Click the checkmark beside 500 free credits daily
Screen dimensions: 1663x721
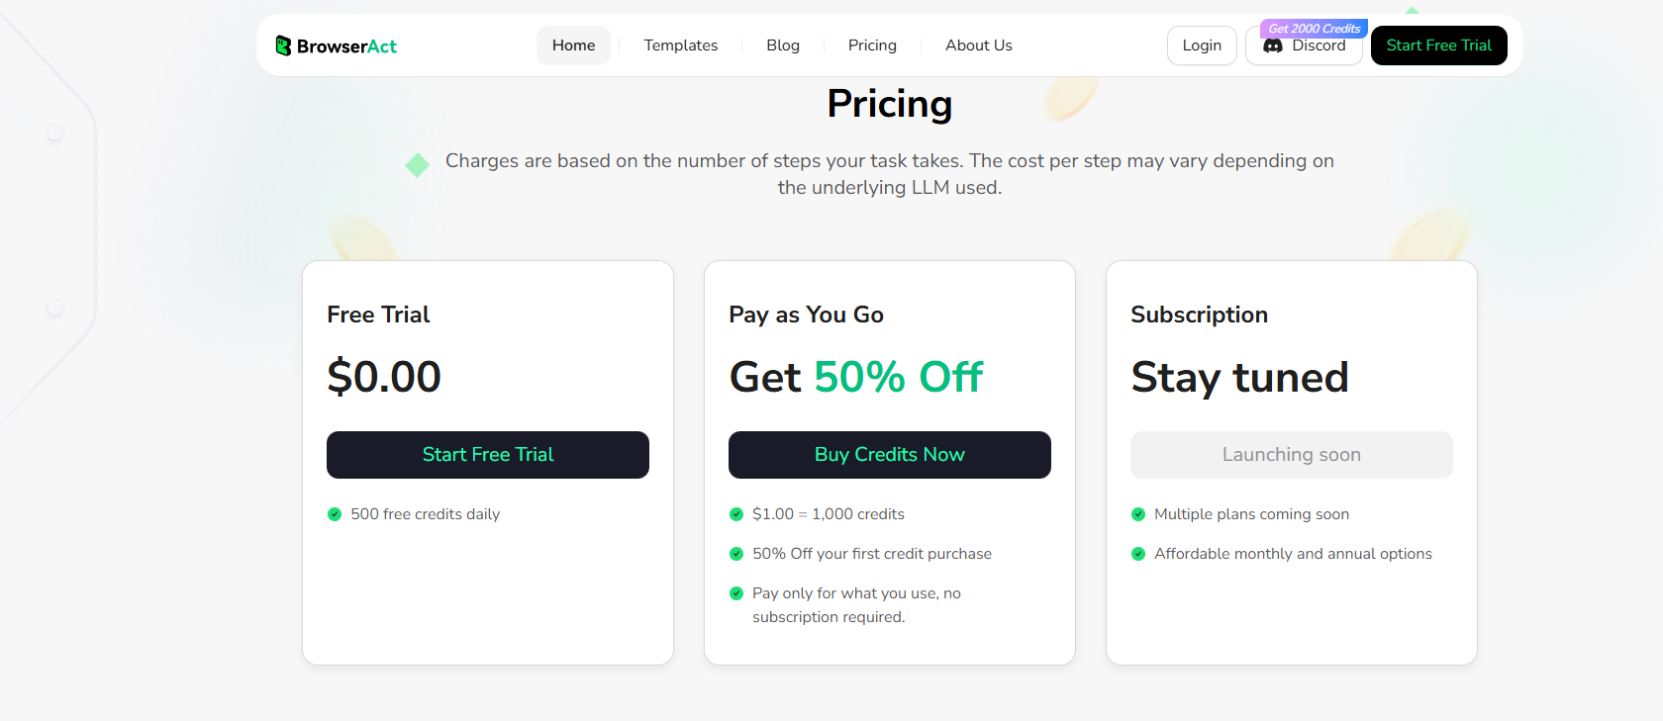(335, 514)
